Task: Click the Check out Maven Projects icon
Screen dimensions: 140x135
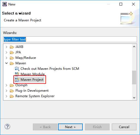Action: pyautogui.click(x=17, y=68)
